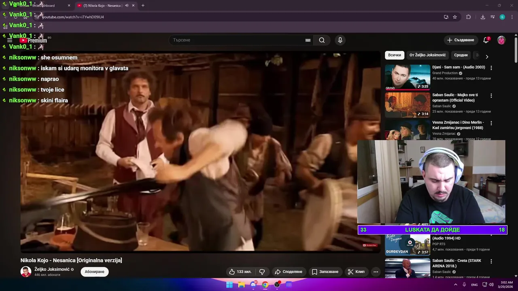
Task: Open the on-screen keyboard icon in search box
Action: coord(308,40)
